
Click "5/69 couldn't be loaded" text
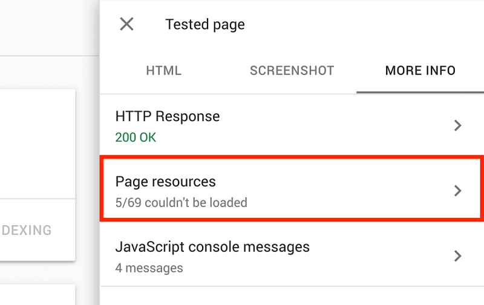tap(181, 203)
